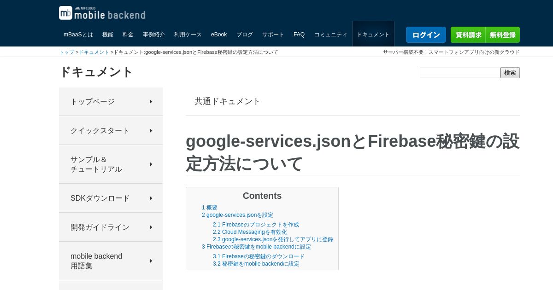Expand the クイックスタート sidebar arrow
This screenshot has width=553, height=290.
pos(151,131)
